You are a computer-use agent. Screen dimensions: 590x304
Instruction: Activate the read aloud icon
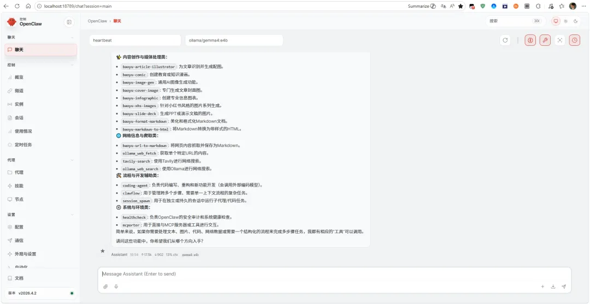click(452, 6)
